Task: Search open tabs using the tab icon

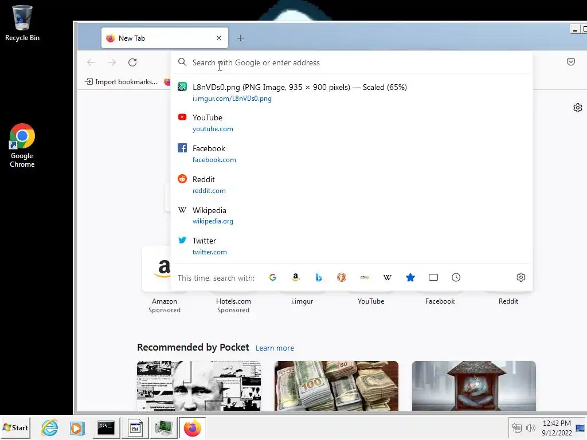Action: [x=433, y=277]
